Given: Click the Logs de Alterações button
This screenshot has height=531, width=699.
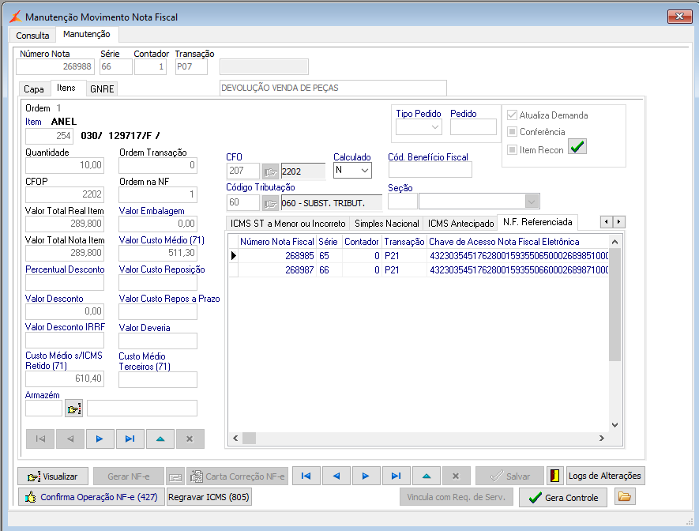Looking at the screenshot, I should (605, 476).
